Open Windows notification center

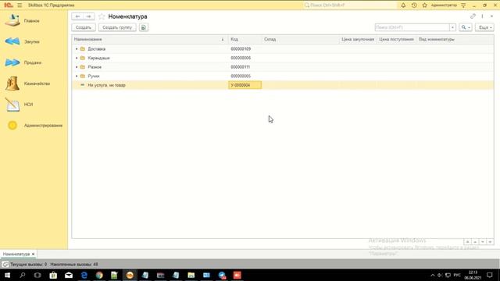click(490, 276)
